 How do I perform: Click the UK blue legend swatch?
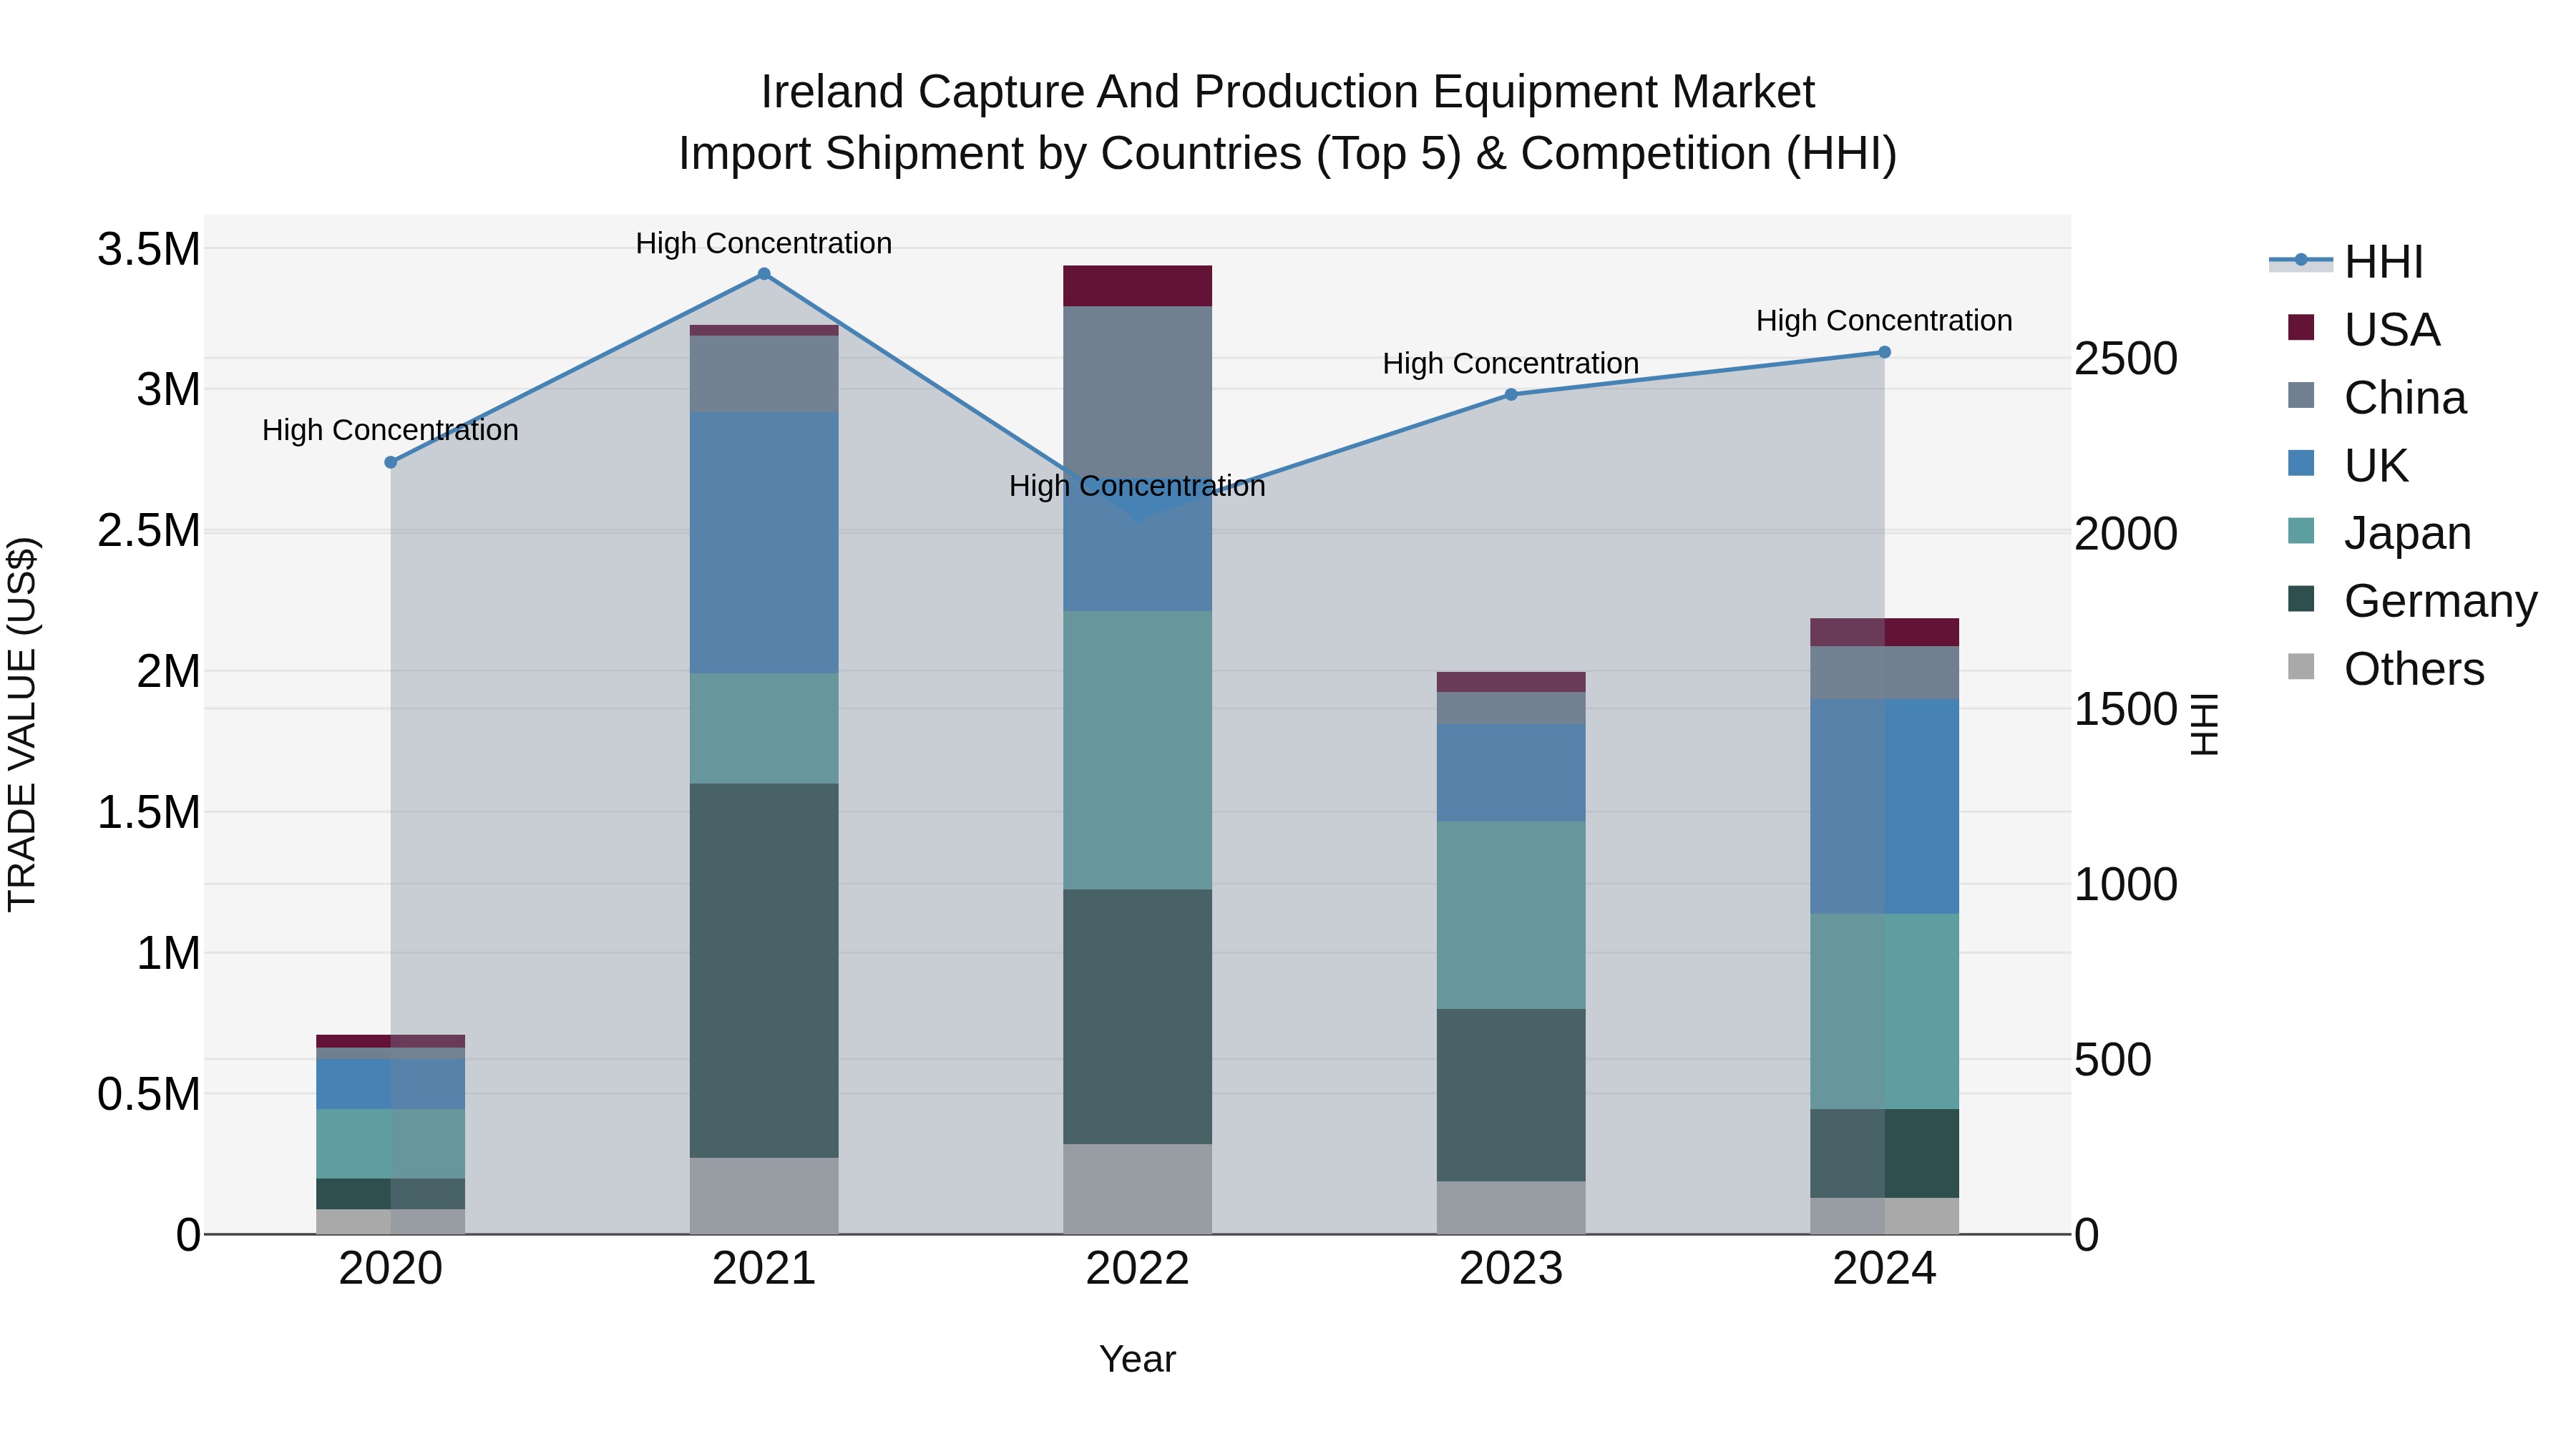pos(2301,463)
